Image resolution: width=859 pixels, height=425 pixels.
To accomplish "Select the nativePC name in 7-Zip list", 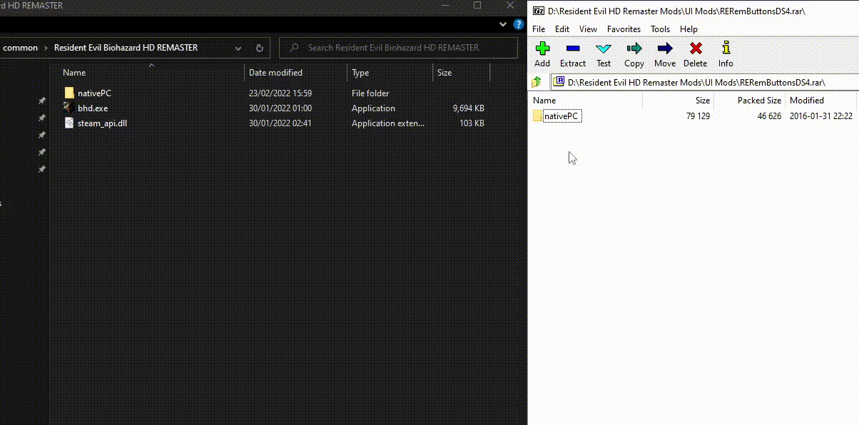I will point(561,116).
